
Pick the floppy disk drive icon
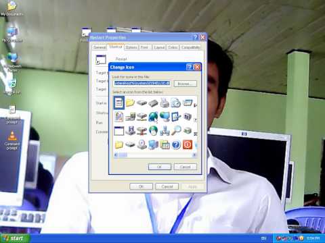coord(130,130)
